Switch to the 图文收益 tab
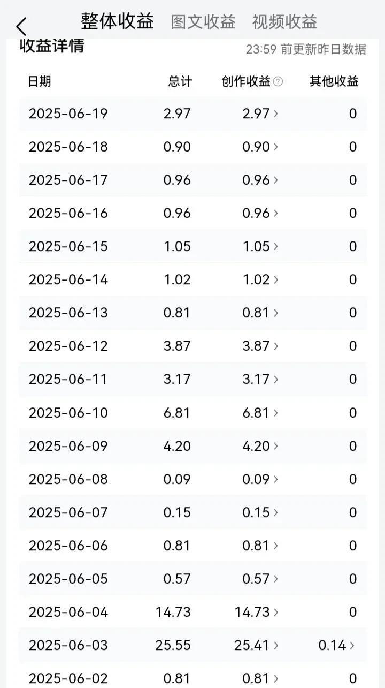Viewport: 385px width, 688px height. [x=203, y=22]
